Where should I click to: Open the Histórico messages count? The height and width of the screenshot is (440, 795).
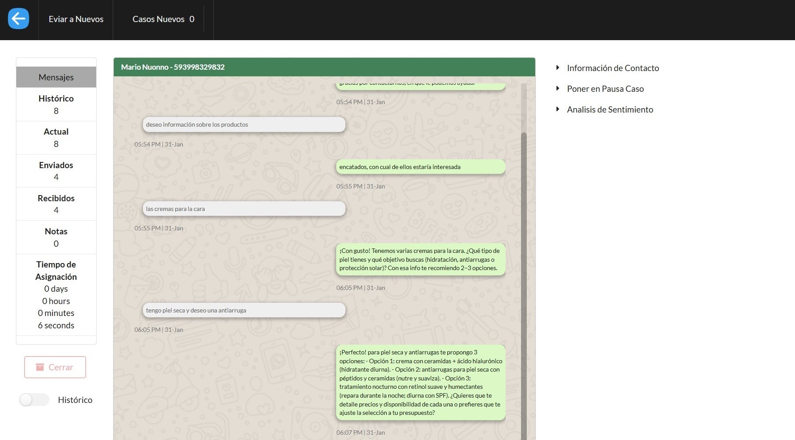pyautogui.click(x=56, y=104)
